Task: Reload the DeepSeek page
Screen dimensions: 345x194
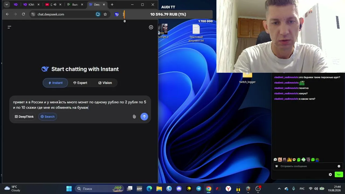Action: 23,14
